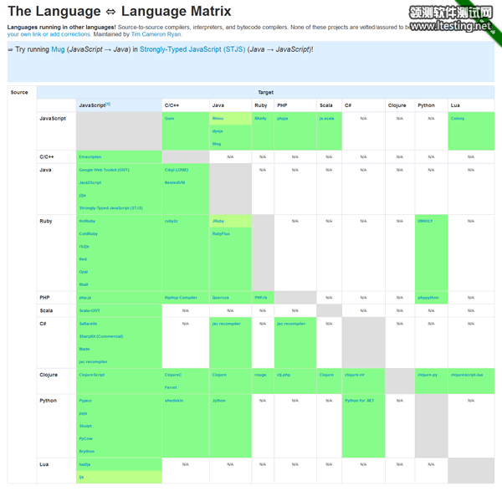Open the ClojureScript link

[x=92, y=375]
